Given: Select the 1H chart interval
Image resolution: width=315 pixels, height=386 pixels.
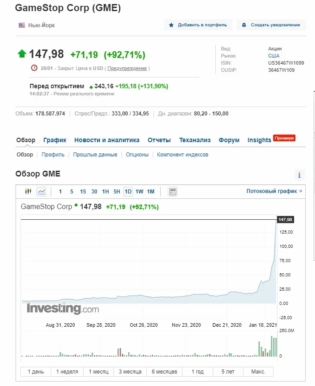Looking at the screenshot, I should 105,192.
